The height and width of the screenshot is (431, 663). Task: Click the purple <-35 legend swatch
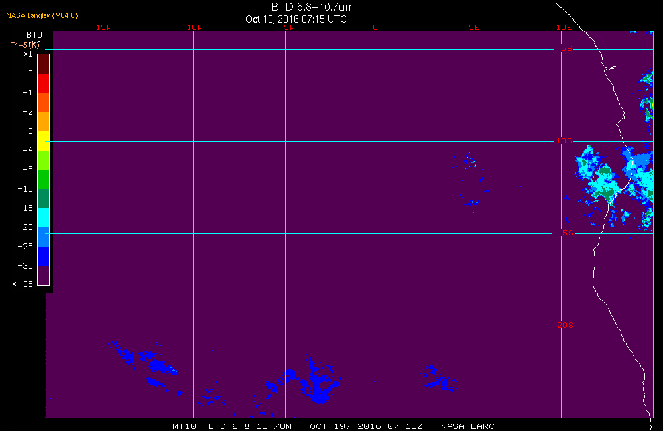[x=44, y=275]
